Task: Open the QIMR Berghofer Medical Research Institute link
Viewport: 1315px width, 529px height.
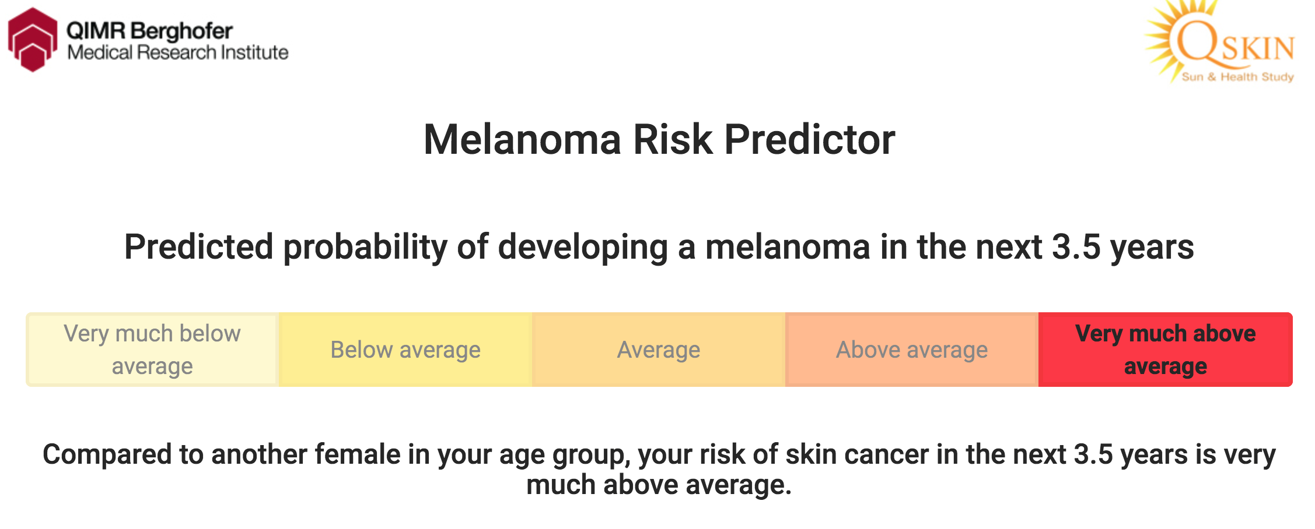Action: point(148,40)
